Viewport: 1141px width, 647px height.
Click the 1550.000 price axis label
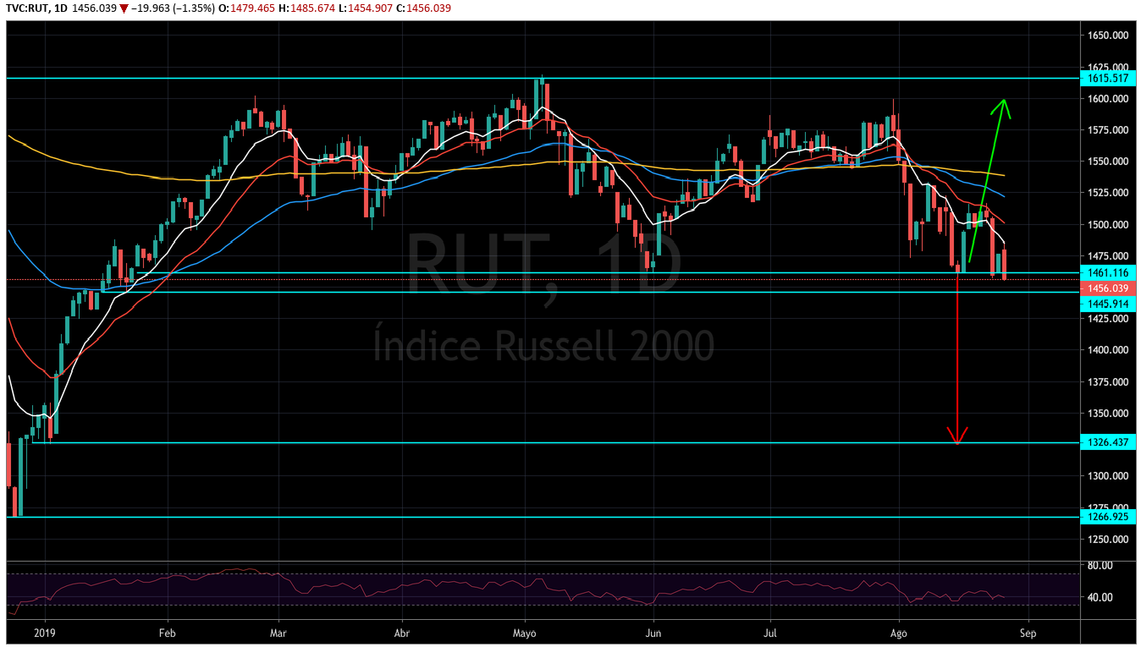(1109, 162)
